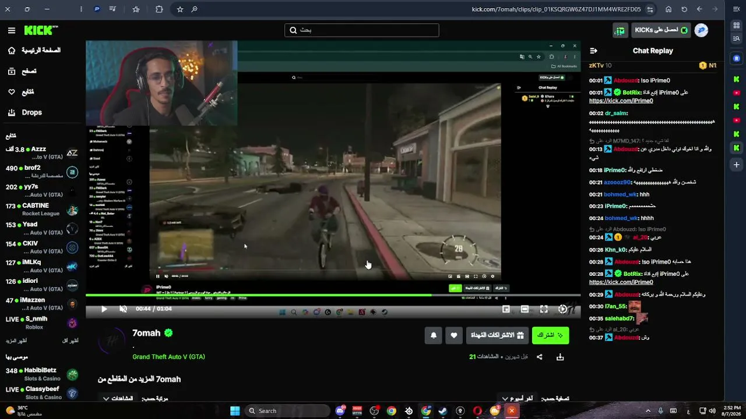This screenshot has height=419, width=746.
Task: Click the search field in Kick header
Action: 361,30
